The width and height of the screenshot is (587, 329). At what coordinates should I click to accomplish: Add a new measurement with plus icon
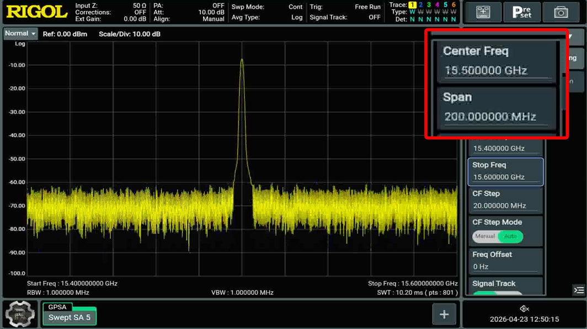(x=444, y=315)
